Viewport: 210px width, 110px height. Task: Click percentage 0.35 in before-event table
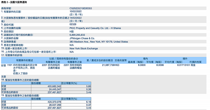(x=89, y=89)
